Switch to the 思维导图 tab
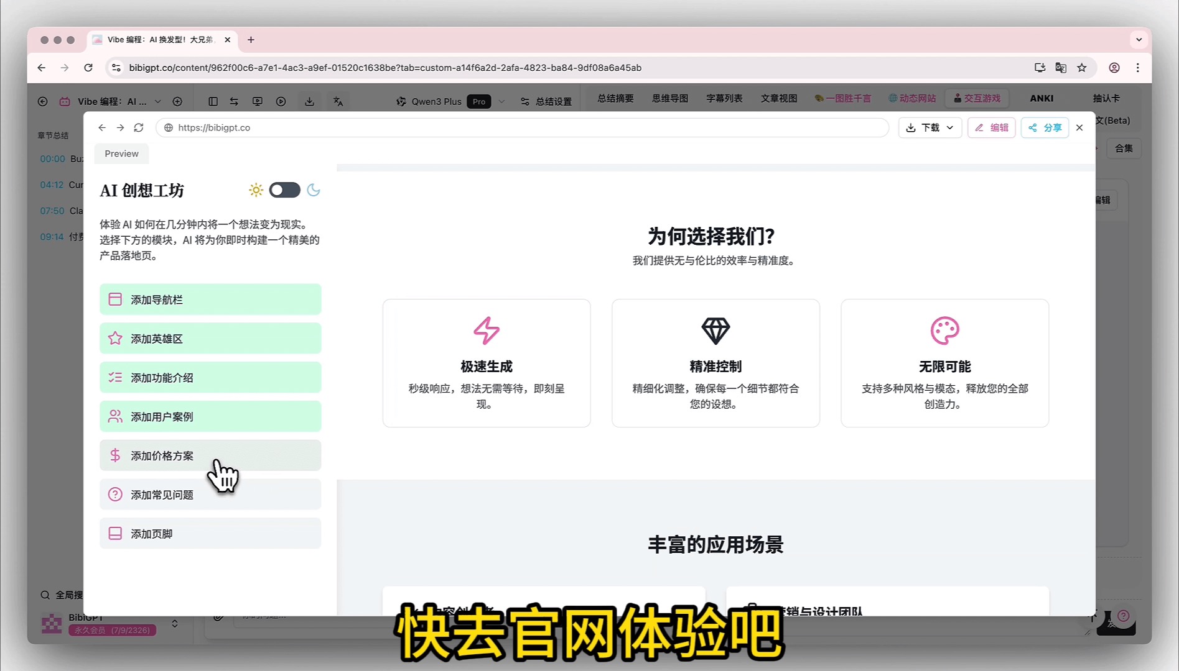Viewport: 1179px width, 671px height. pos(669,98)
